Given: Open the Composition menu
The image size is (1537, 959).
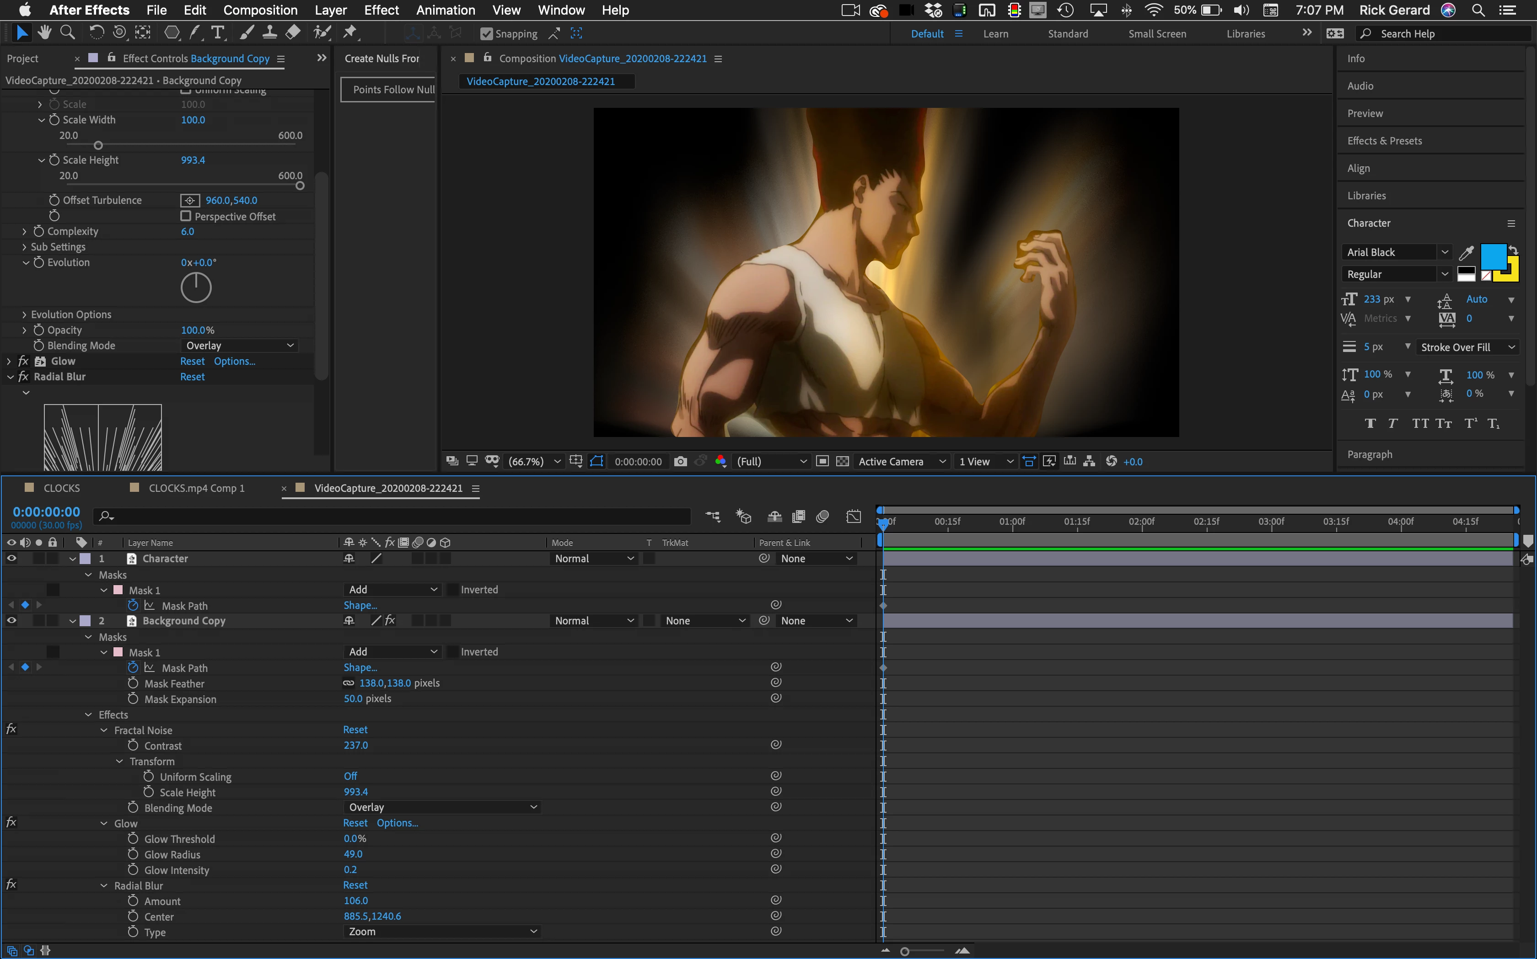Looking at the screenshot, I should tap(260, 10).
